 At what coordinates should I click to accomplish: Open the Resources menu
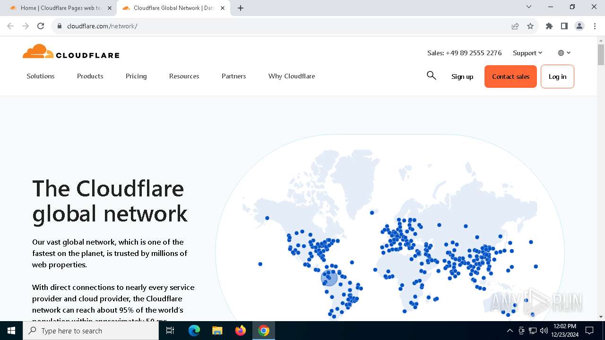click(x=184, y=76)
